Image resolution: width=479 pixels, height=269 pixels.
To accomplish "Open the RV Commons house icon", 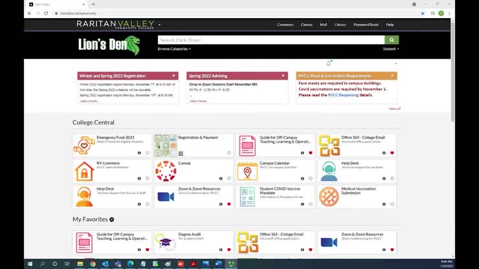I will (x=84, y=171).
